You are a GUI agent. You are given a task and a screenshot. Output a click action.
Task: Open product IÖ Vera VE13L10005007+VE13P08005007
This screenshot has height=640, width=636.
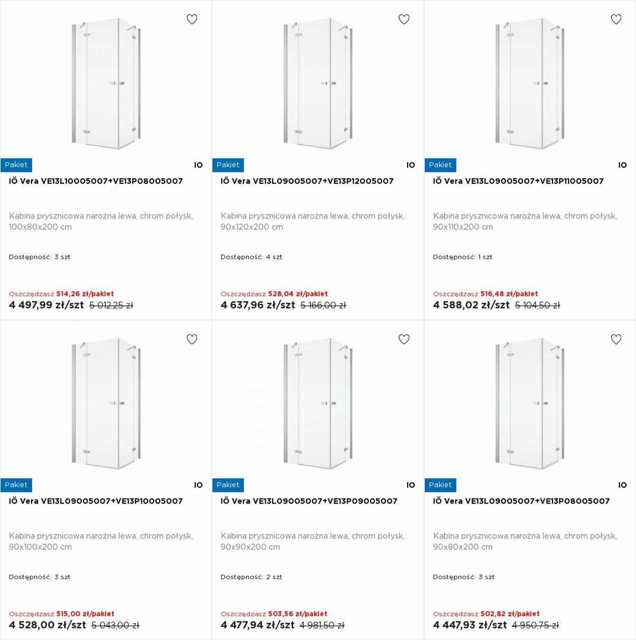pos(96,181)
